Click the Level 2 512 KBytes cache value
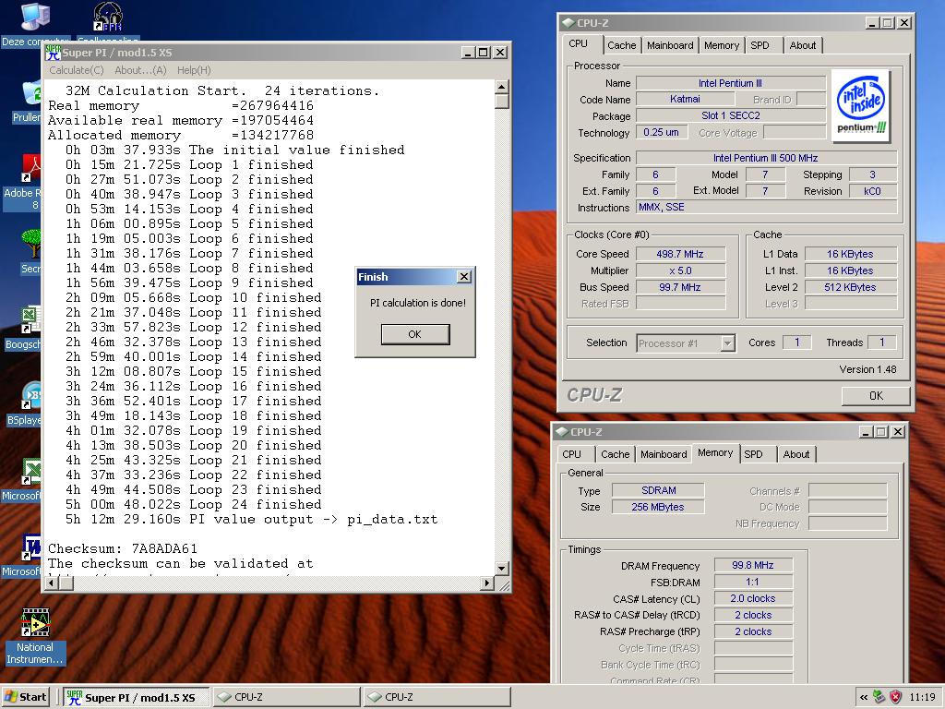 point(850,288)
